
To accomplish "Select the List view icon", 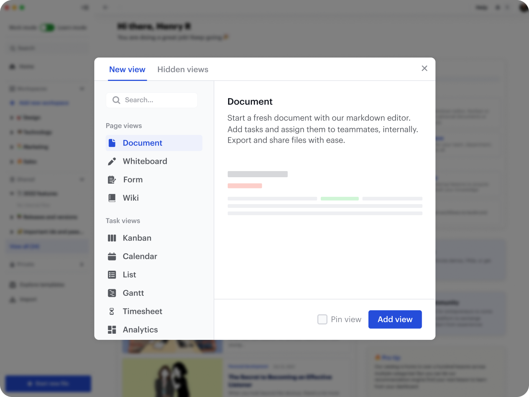I will tap(112, 275).
